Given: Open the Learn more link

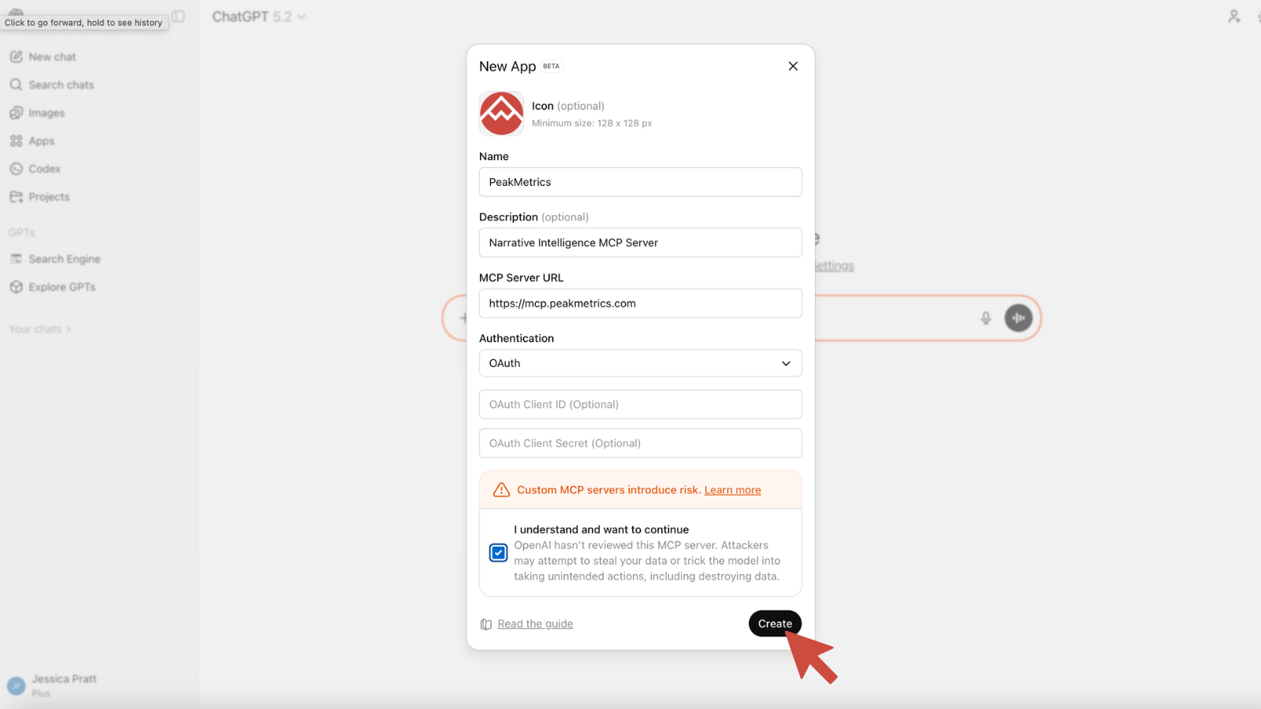Looking at the screenshot, I should point(732,490).
